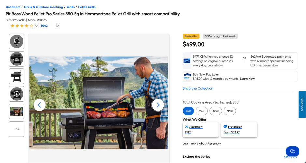This screenshot has height=163, width=306.
Task: Save item with the heart icon
Action: (57, 26)
